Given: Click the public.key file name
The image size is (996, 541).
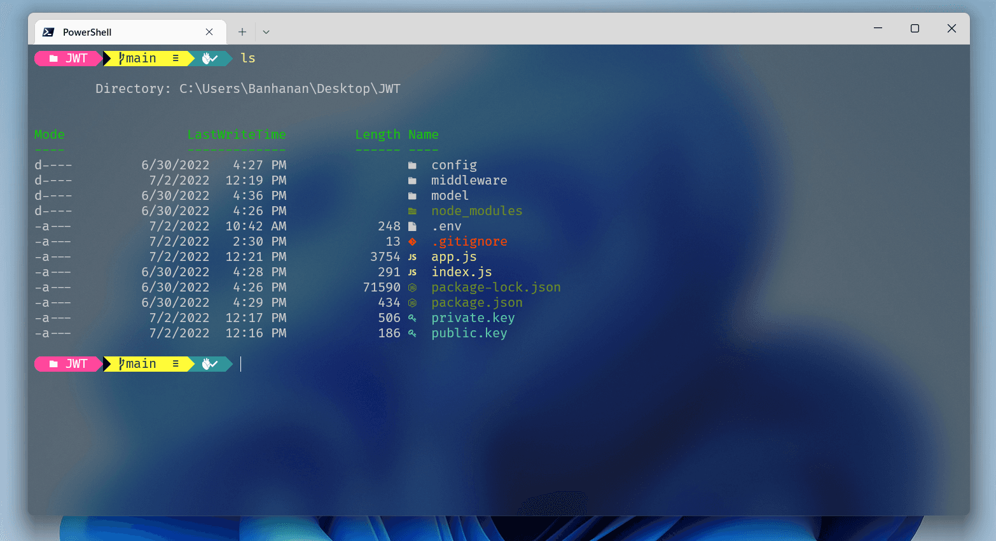Looking at the screenshot, I should click(x=469, y=334).
